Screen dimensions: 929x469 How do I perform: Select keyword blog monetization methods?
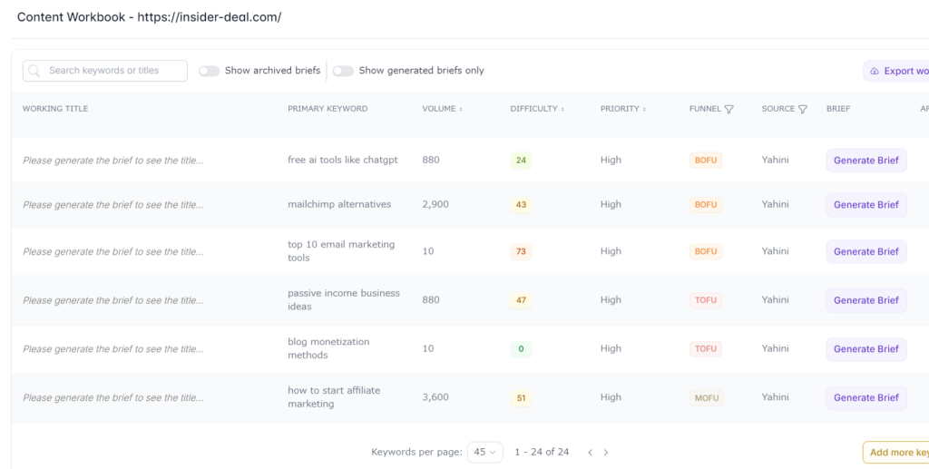(328, 348)
